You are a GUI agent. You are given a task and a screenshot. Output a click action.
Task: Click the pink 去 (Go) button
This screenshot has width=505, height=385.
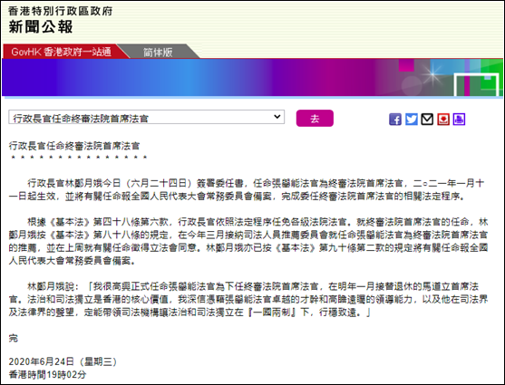point(315,118)
